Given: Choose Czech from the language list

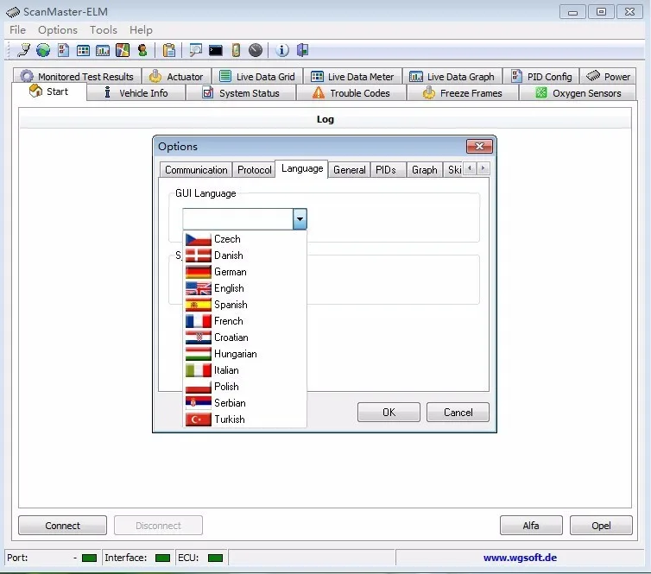Looking at the screenshot, I should click(x=245, y=239).
